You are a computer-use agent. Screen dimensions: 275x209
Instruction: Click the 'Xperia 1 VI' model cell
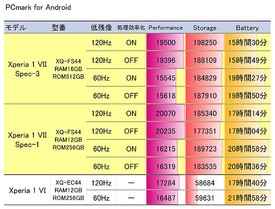coord(27,190)
